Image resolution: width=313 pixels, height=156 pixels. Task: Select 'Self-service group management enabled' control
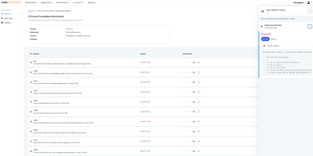coord(60,133)
